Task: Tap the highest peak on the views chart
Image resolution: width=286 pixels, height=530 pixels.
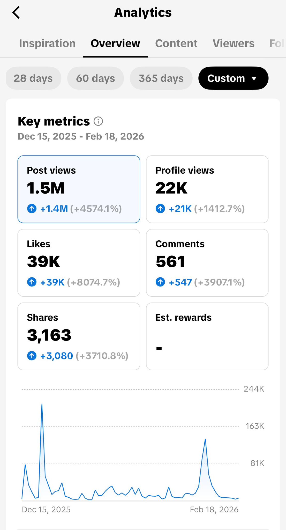Action: click(42, 404)
